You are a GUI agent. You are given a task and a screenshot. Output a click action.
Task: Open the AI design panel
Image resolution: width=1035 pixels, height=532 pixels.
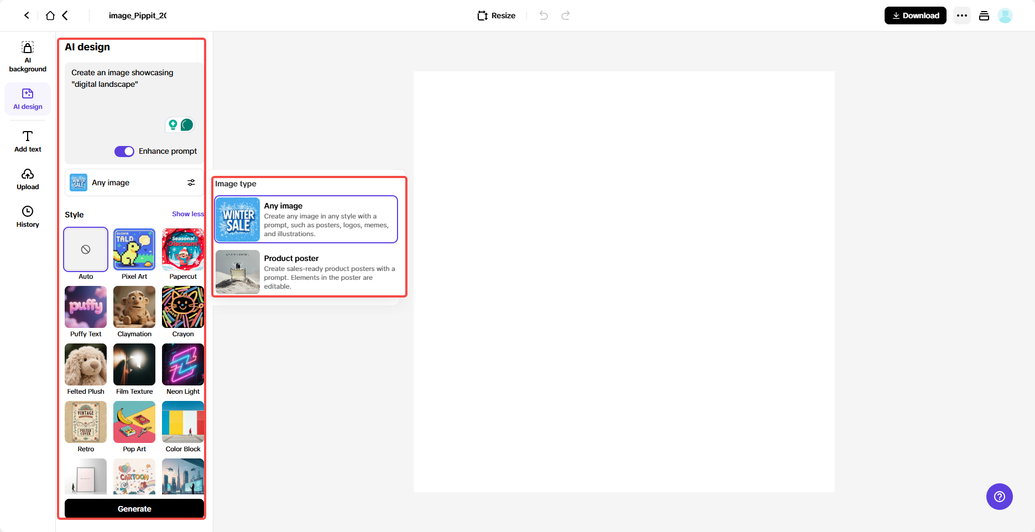coord(27,98)
